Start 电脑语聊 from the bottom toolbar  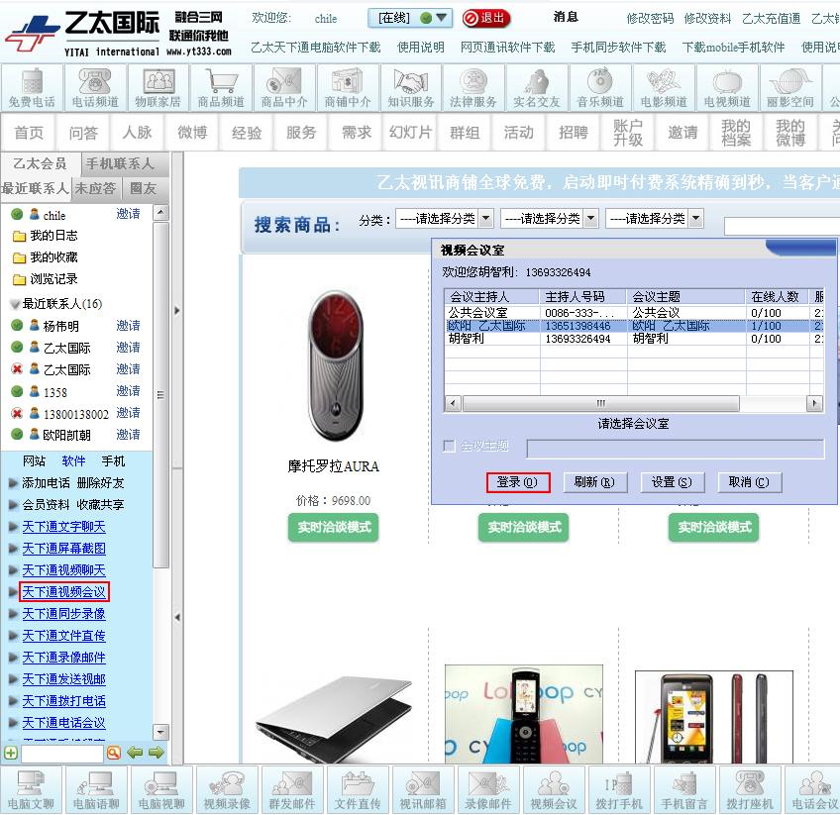(96, 790)
